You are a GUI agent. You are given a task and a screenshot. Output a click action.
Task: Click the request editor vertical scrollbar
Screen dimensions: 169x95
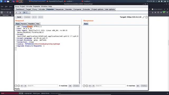[79, 55]
